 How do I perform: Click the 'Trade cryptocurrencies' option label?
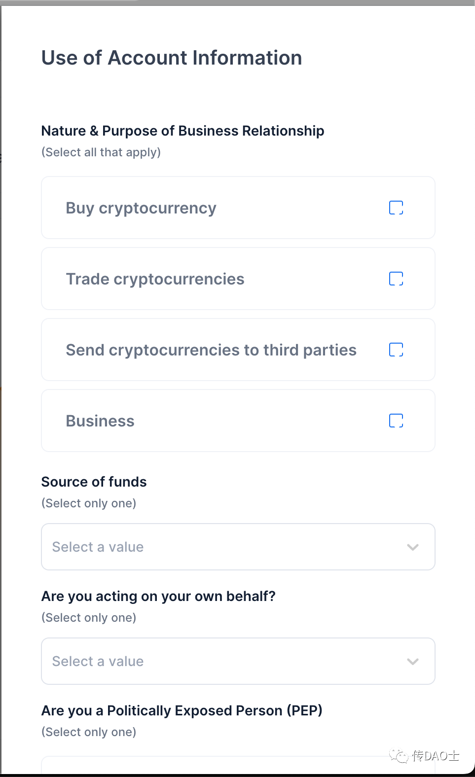[155, 279]
